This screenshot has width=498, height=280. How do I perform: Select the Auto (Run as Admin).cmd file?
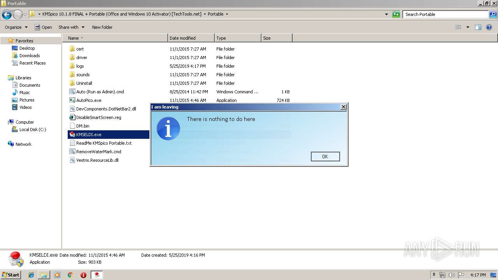point(100,92)
